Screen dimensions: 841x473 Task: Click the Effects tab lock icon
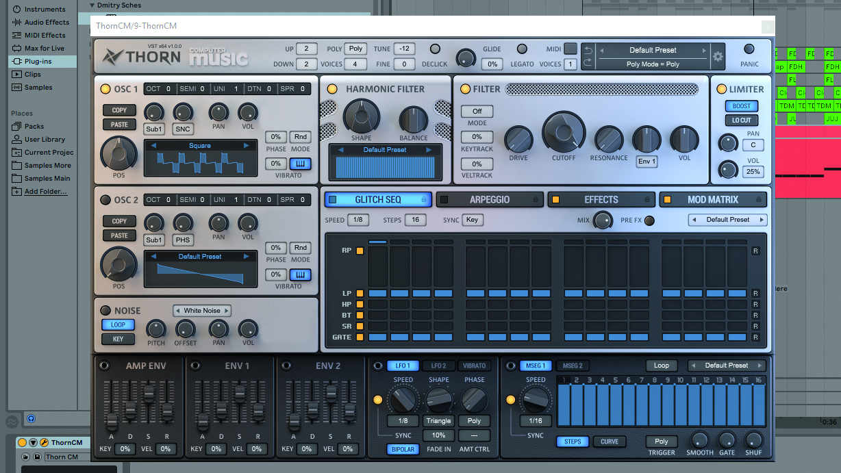[x=647, y=200]
